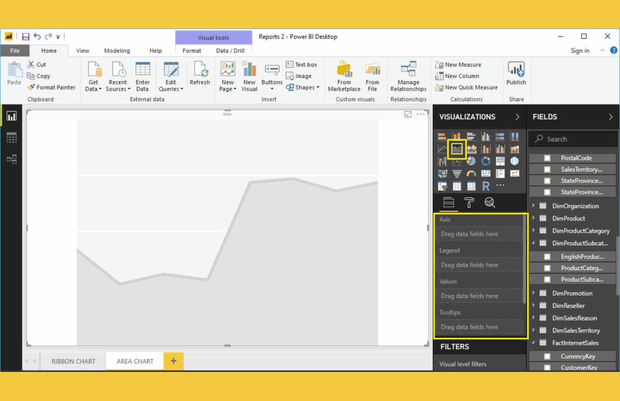Open the Data / Drill tab
This screenshot has width=620, height=401.
230,51
